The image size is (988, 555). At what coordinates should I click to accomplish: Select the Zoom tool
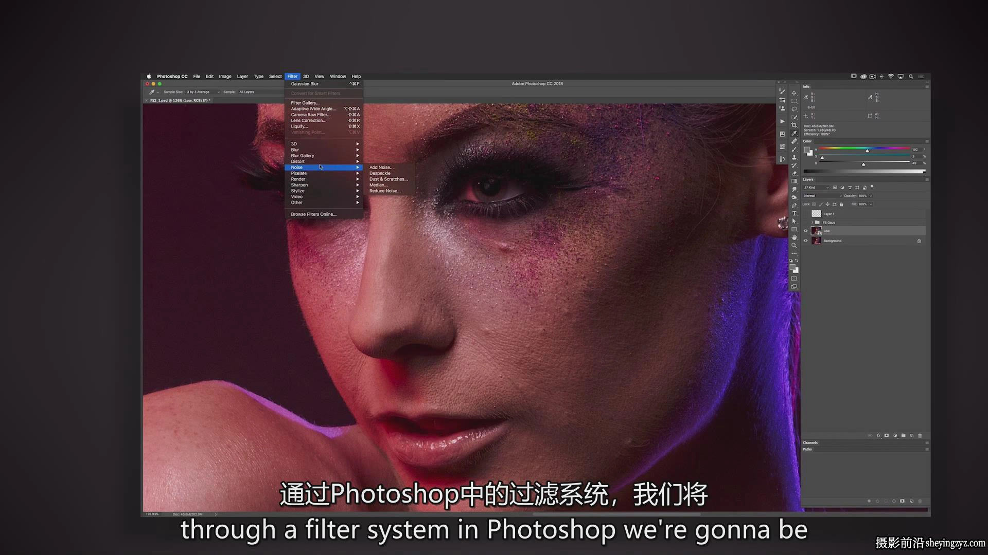point(794,245)
